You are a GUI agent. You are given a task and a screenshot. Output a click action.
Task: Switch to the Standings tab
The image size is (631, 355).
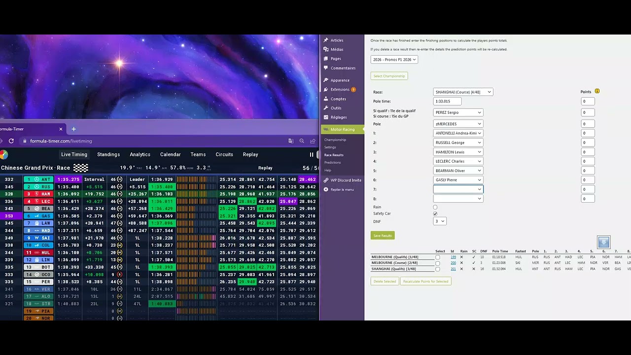pyautogui.click(x=108, y=155)
